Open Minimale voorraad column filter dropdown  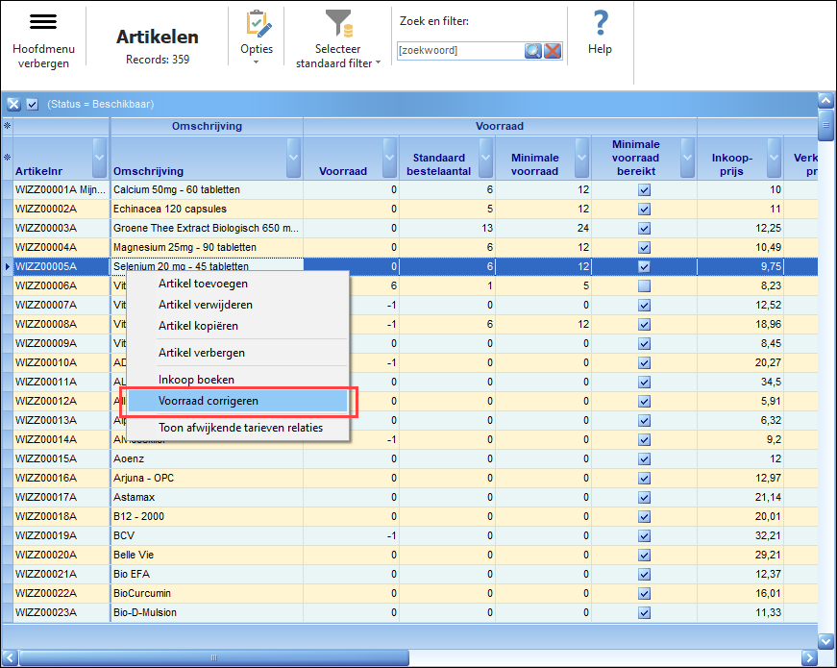(581, 158)
